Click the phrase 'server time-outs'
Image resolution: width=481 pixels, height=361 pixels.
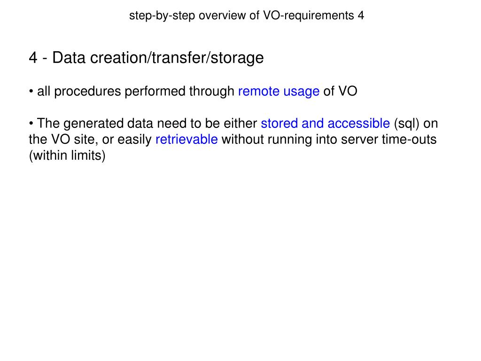[388, 139]
